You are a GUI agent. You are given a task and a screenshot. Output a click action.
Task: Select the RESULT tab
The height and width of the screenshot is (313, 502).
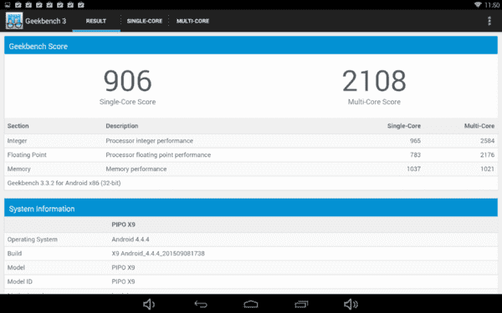96,21
